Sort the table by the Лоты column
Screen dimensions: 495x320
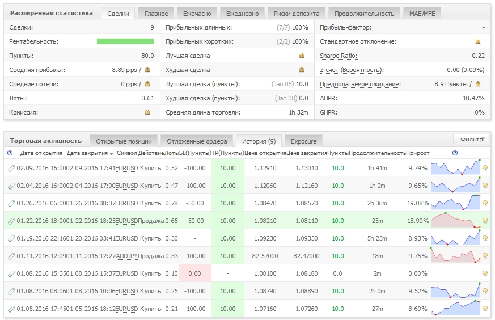point(171,153)
